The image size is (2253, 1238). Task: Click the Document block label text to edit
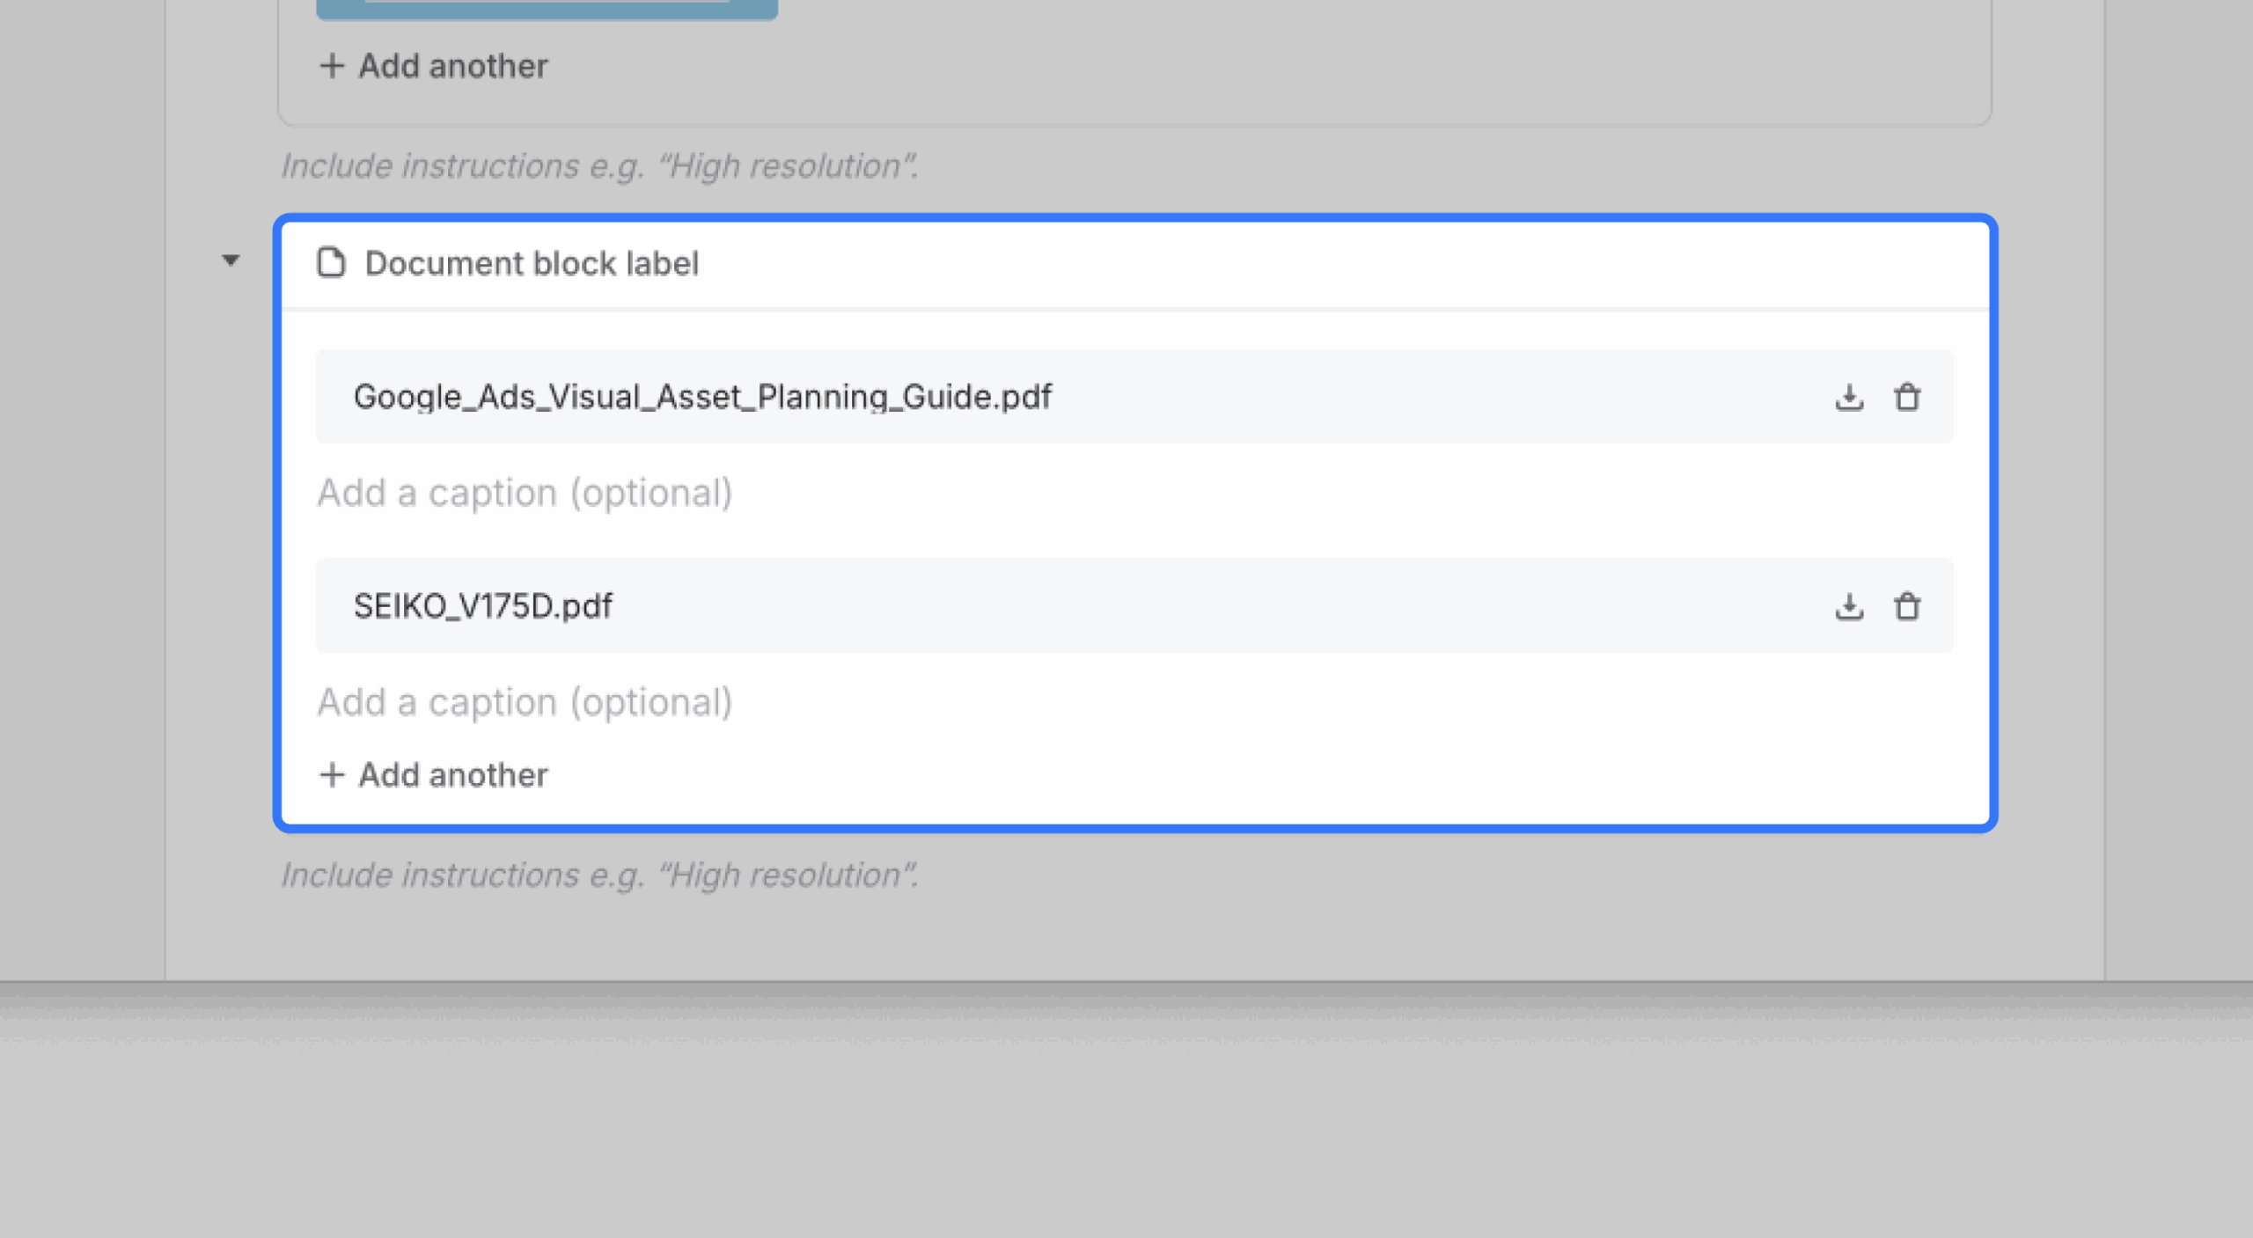click(531, 262)
